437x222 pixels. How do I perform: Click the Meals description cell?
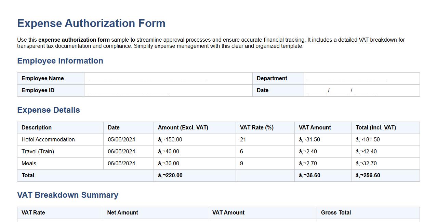(x=28, y=163)
